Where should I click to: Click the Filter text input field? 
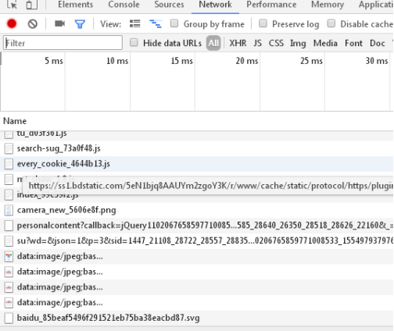[x=63, y=43]
